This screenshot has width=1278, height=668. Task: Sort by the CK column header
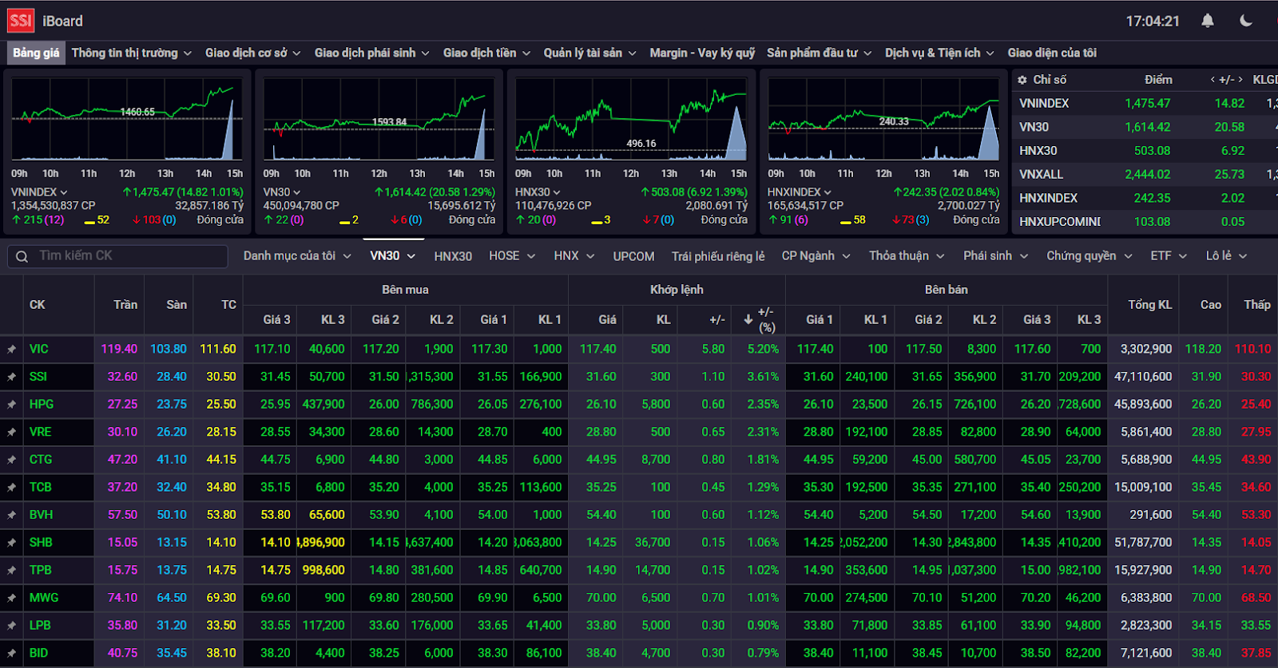38,305
